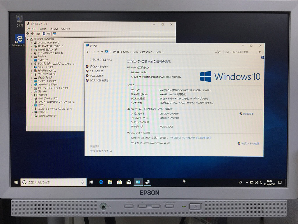Open Microsoft Edge desktop shortcut
298x224 pixels.
(x=19, y=40)
